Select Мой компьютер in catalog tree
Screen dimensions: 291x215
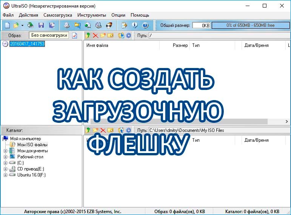(25, 139)
